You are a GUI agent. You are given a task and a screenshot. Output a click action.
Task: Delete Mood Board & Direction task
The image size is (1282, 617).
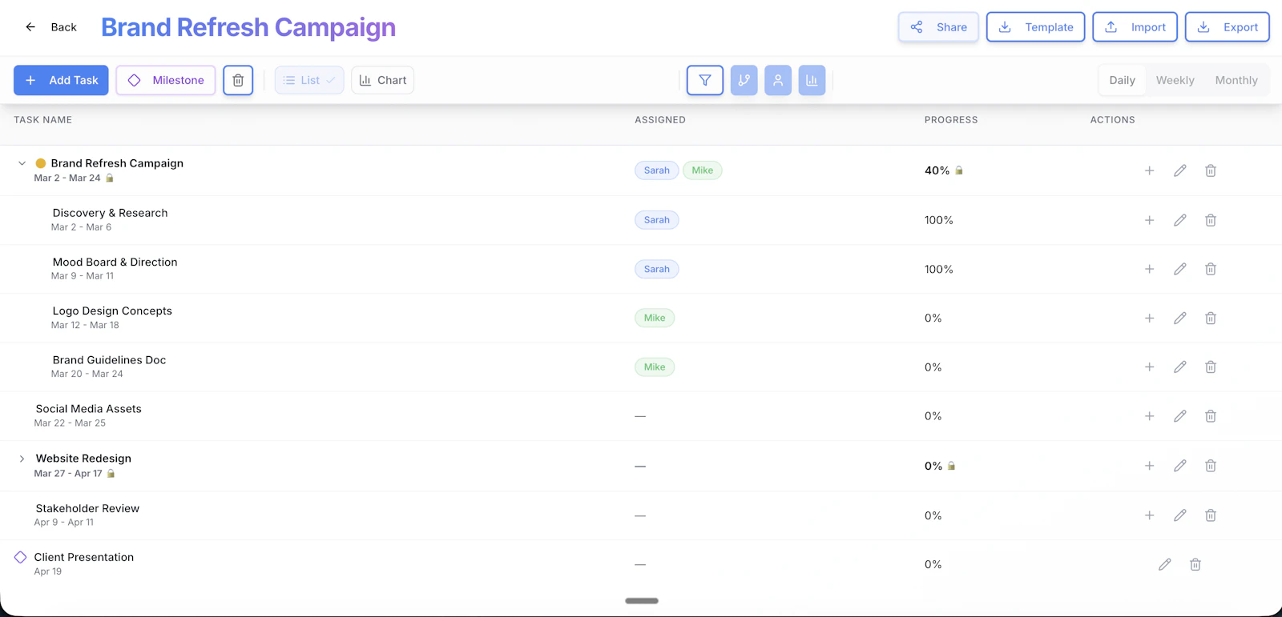pyautogui.click(x=1211, y=269)
